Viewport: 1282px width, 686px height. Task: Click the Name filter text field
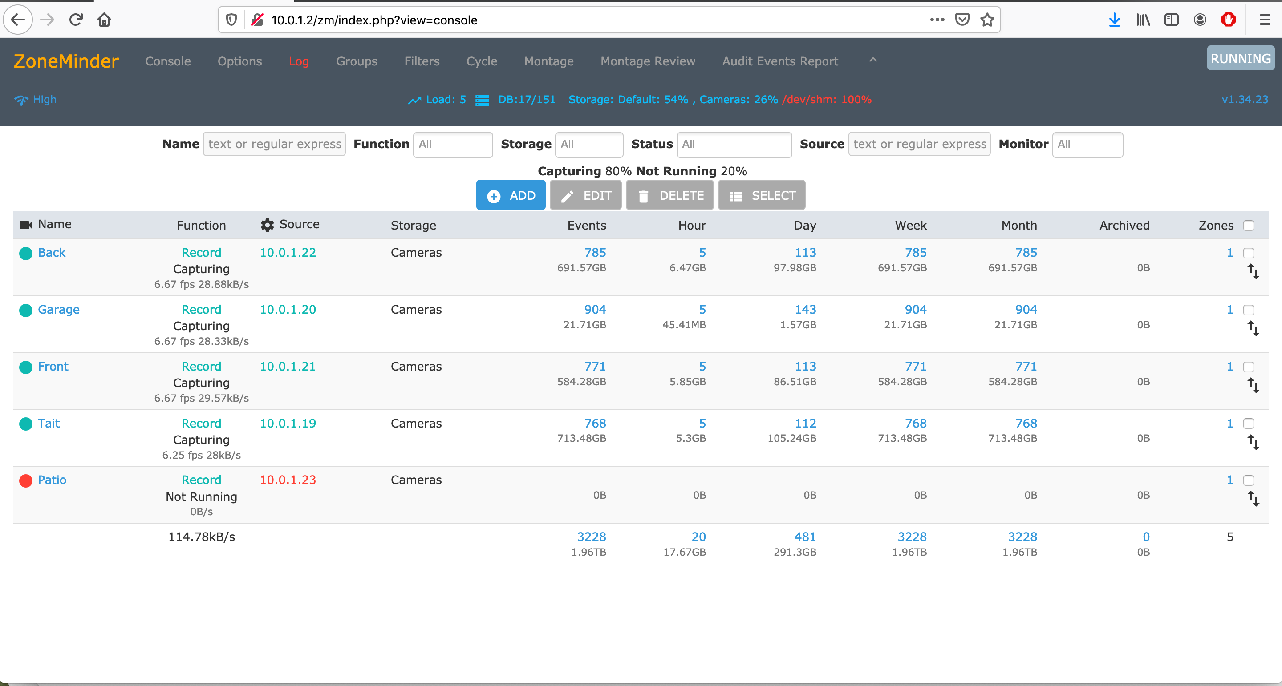(274, 144)
